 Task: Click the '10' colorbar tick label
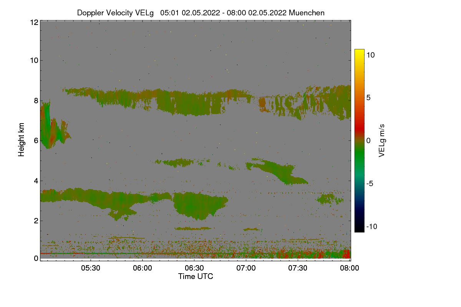coord(371,55)
